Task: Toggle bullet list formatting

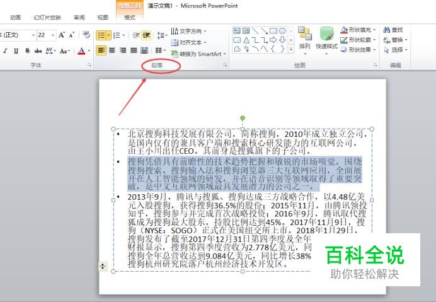Action: coord(101,35)
